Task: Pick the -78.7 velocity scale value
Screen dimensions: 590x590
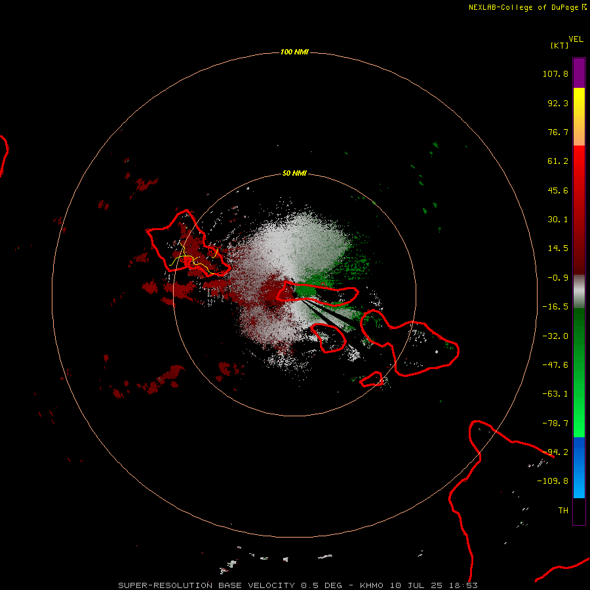Action: (x=555, y=423)
